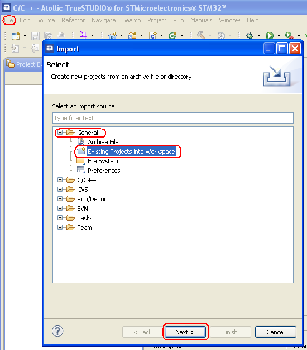Open the Window menu
Image resolution: width=307 pixels, height=350 pixels.
tap(229, 20)
